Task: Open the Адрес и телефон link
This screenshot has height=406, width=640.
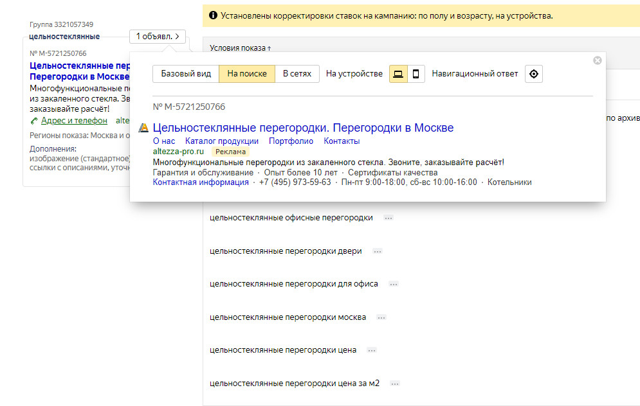Action: [74, 121]
